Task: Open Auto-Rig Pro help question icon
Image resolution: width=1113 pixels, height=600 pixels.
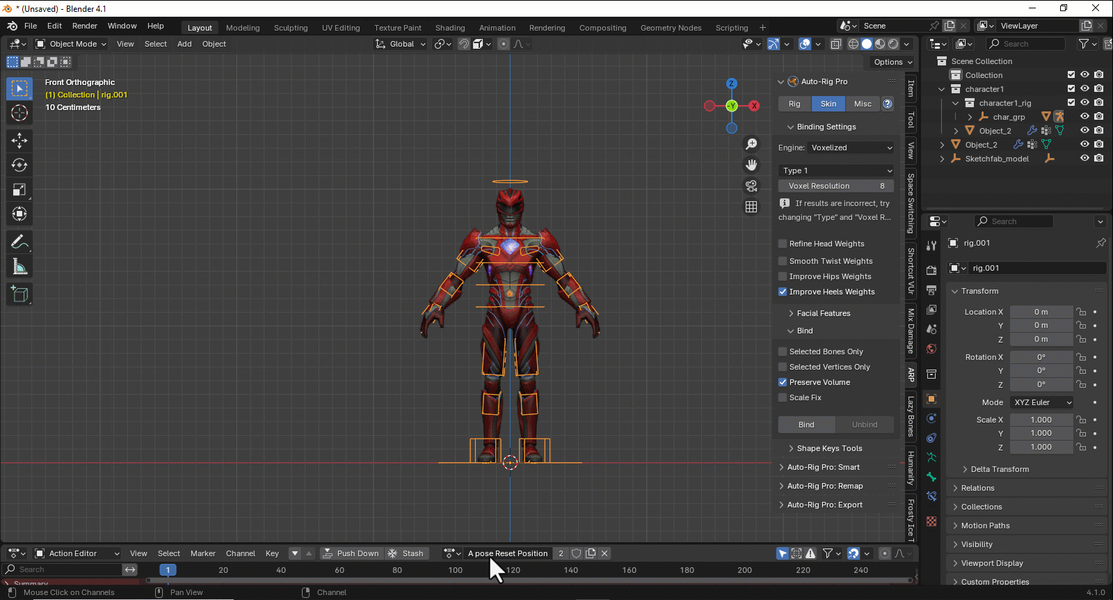Action: pos(888,104)
